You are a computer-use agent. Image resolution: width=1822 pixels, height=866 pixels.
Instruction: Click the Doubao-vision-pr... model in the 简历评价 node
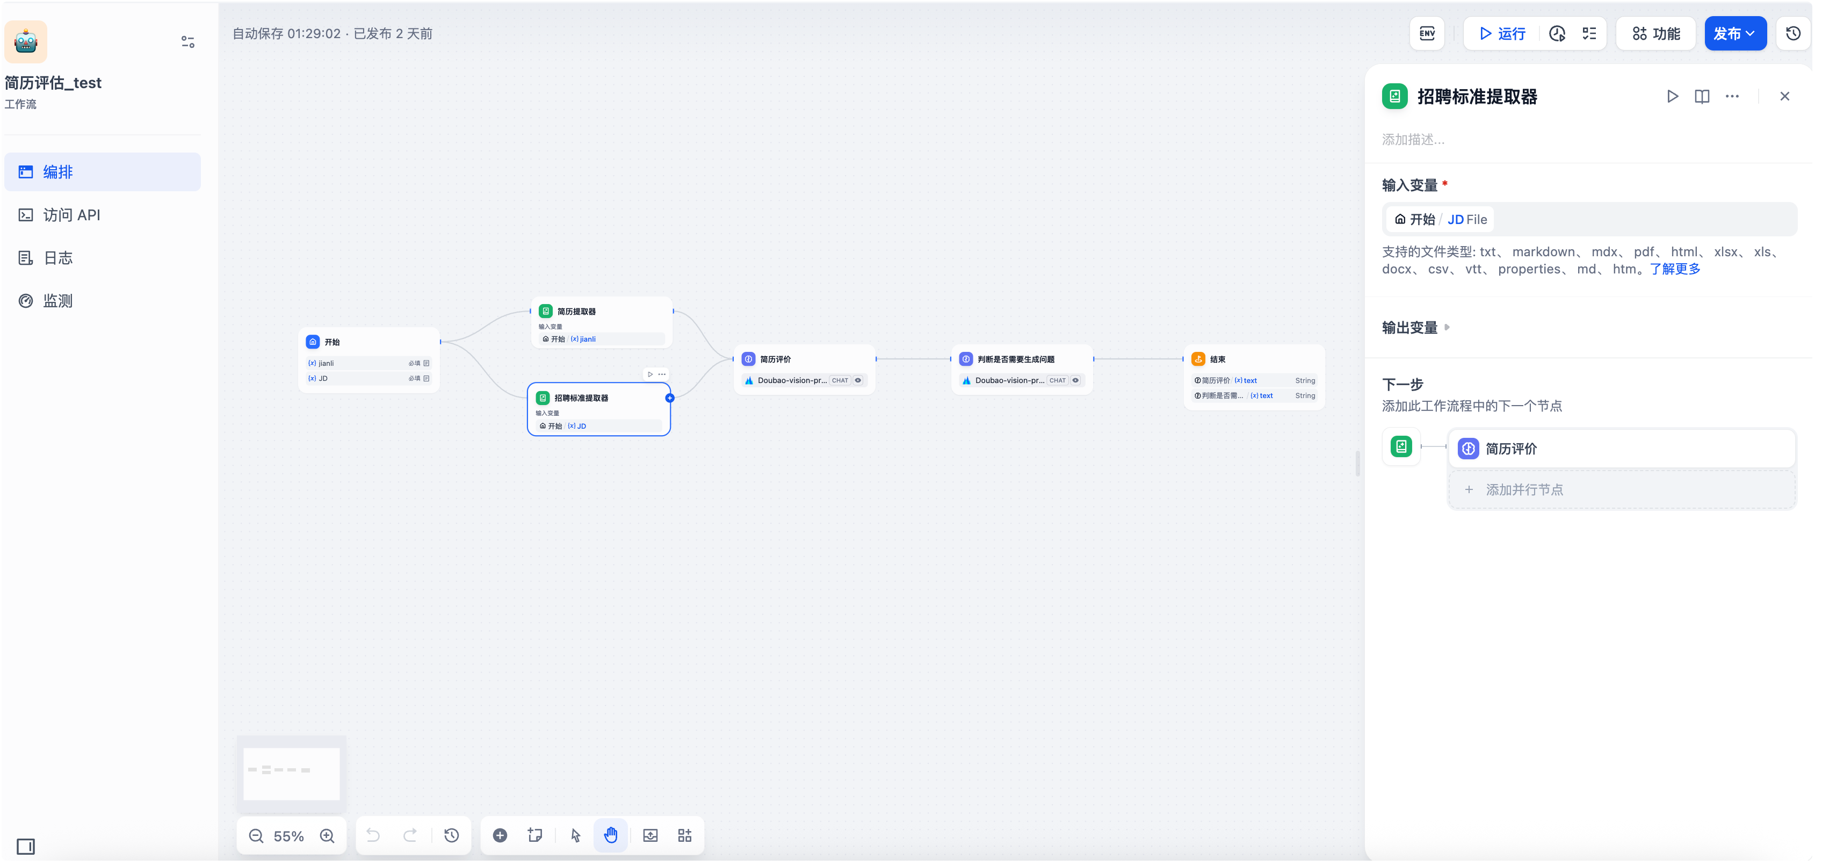tap(791, 381)
